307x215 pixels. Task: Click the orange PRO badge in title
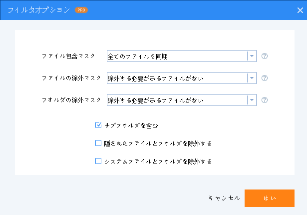(x=81, y=10)
